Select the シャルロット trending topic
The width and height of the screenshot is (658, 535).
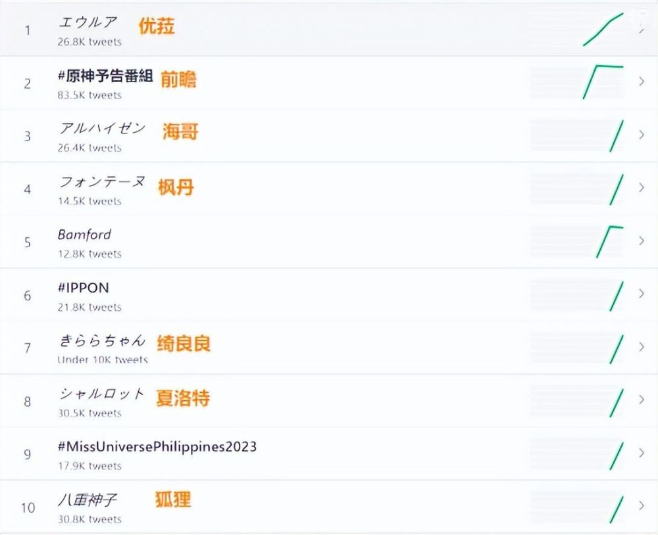tap(101, 394)
